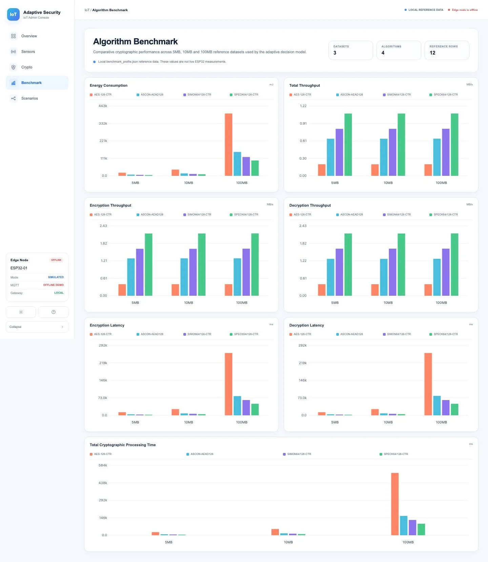Click the orange 100MB bar in Decryption Latency
488x562 pixels.
(x=428, y=384)
